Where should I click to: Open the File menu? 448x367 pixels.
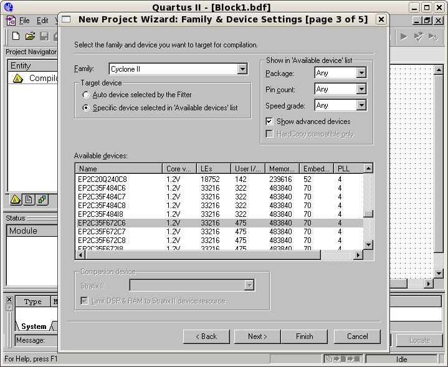coord(24,21)
